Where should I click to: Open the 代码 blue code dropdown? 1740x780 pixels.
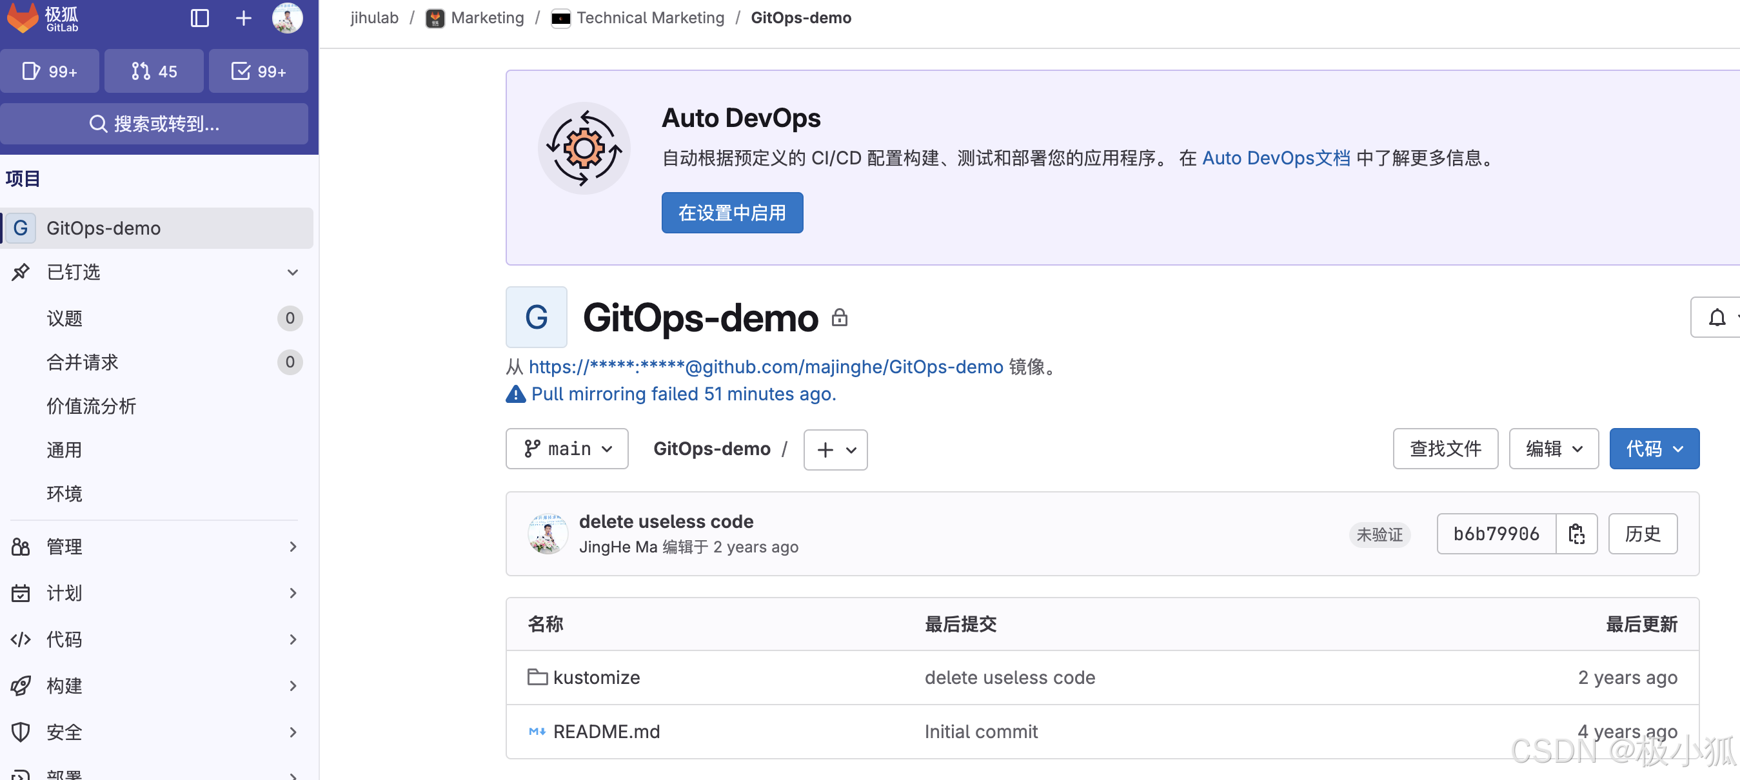click(1654, 449)
